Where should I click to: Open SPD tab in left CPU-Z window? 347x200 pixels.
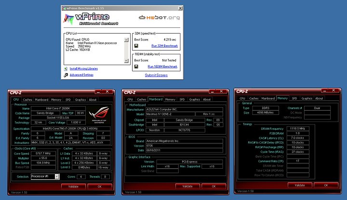point(68,100)
